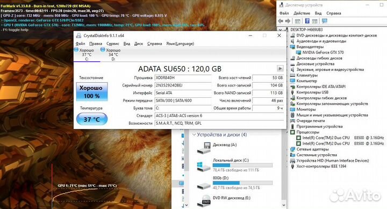Image resolution: width=387 pixels, height=209 pixels.
Task: Toggle the console tree icon in Device Manager
Action: (x=298, y=21)
